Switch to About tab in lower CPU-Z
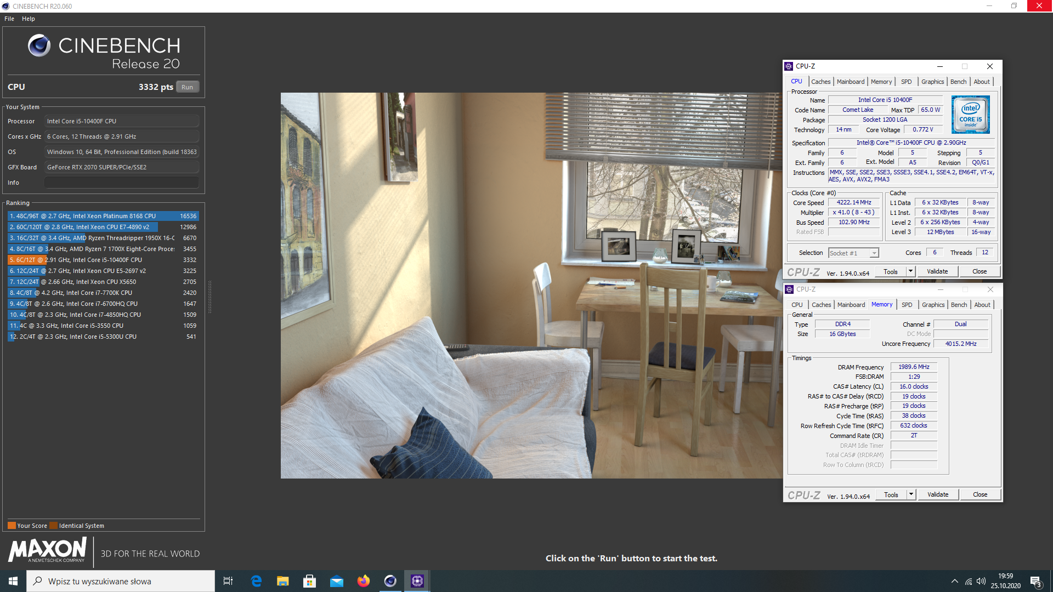 point(982,305)
